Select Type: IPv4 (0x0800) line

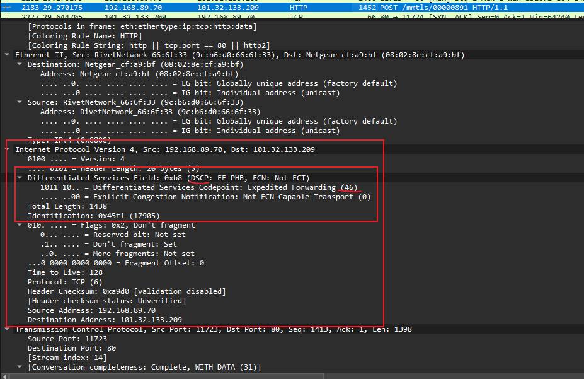[x=69, y=140]
